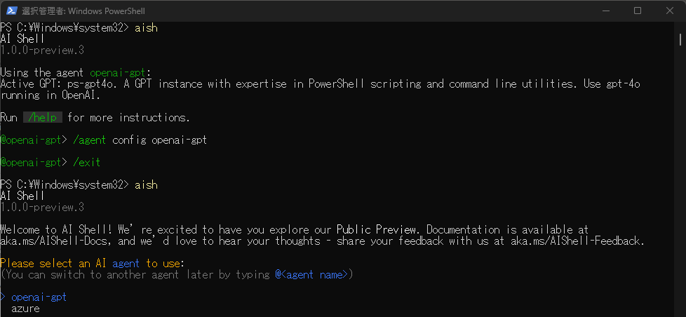686x317 pixels.
Task: Click the 'Please select an AI agent' prompt
Action: [x=92, y=264]
